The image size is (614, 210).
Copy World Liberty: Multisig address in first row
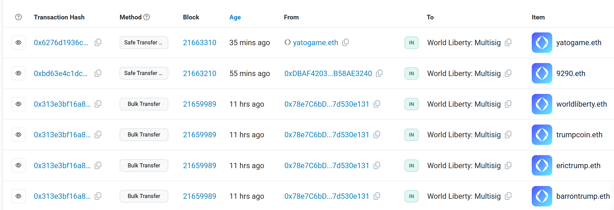click(508, 42)
